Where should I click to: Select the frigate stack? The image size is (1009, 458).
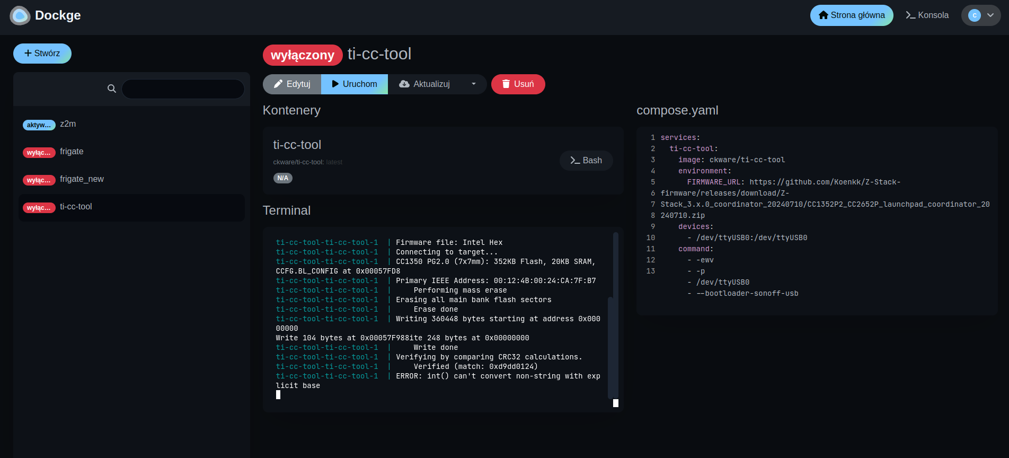(x=131, y=152)
